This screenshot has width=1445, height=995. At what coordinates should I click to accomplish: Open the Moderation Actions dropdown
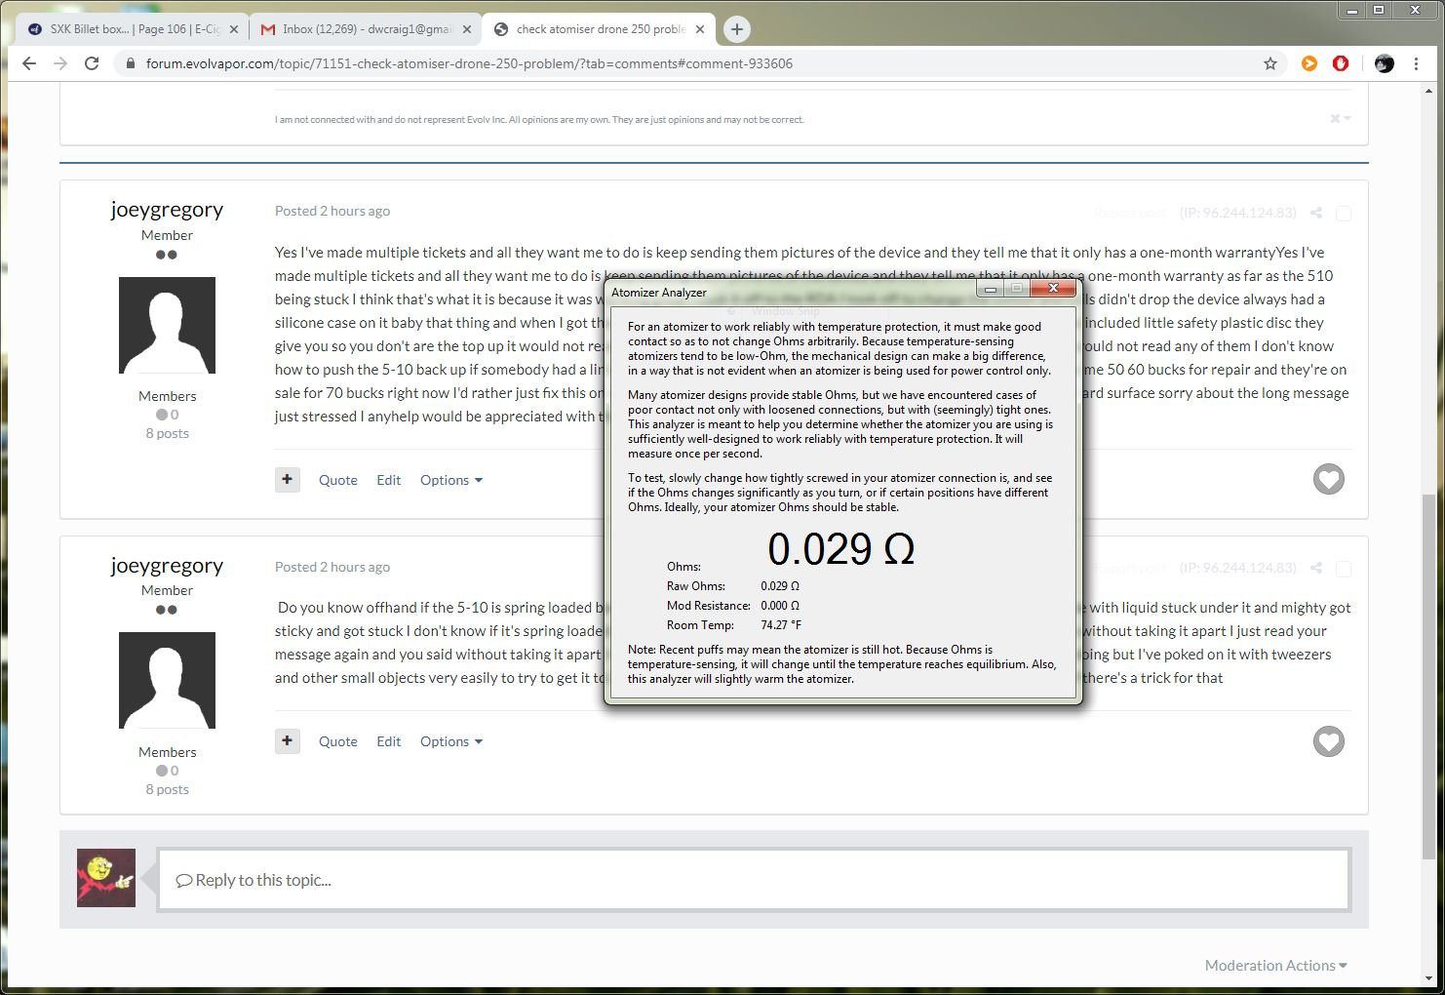[x=1275, y=965]
